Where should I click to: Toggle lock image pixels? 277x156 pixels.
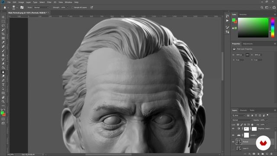(x=242, y=125)
